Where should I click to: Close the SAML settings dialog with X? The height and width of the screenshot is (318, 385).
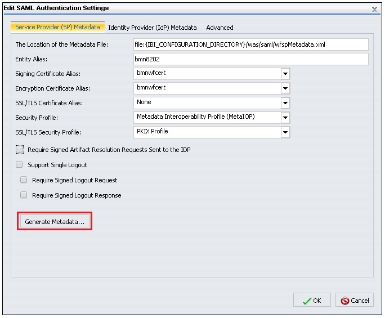point(374,10)
